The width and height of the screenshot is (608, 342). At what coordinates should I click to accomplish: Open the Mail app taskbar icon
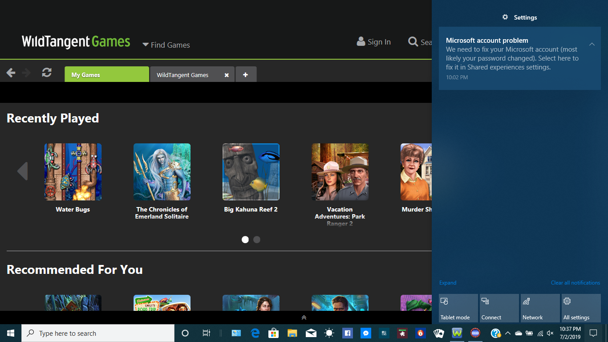click(x=311, y=333)
